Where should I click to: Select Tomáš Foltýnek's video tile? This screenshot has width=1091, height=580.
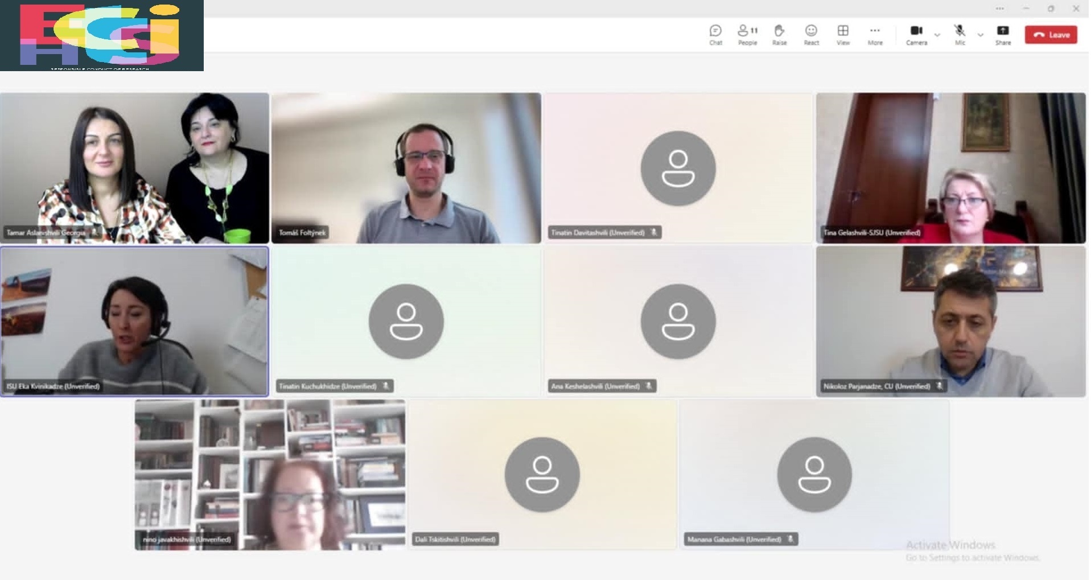click(x=406, y=168)
